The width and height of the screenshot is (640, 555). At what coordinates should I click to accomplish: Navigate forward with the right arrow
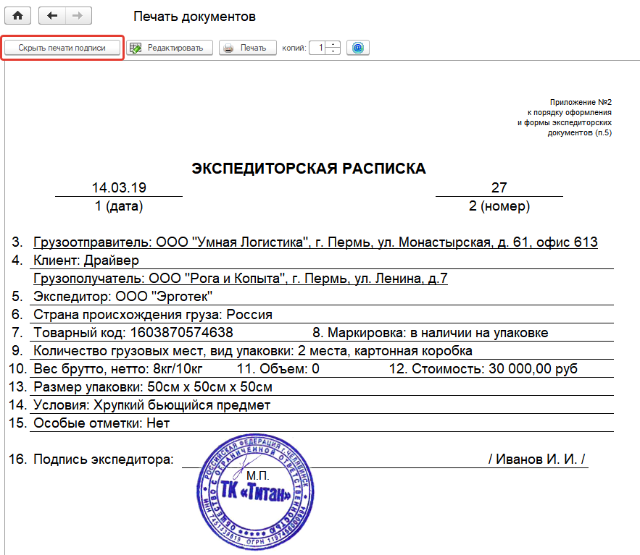[78, 16]
